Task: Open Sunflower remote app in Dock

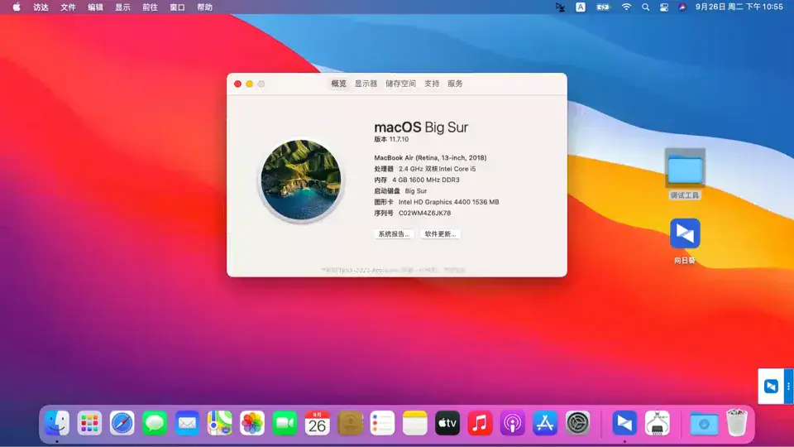Action: pos(624,423)
